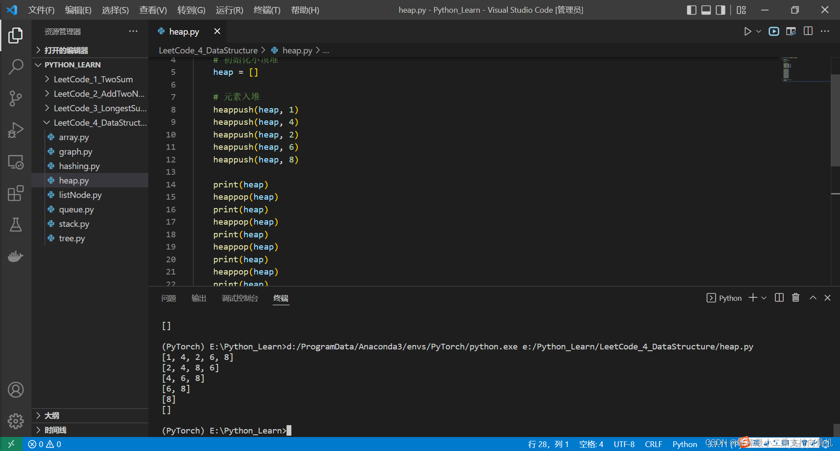Maximize the panel size chevron
This screenshot has width=840, height=451.
point(813,298)
